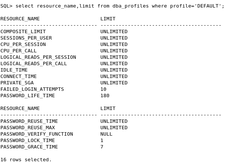The image size is (225, 162).
Task: Click the first LIMIT column header
Action: pyautogui.click(x=108, y=19)
